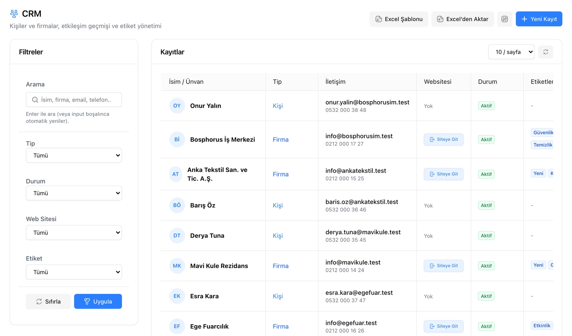
Task: Click the OY avatar for Onur Yalın
Action: 177,106
